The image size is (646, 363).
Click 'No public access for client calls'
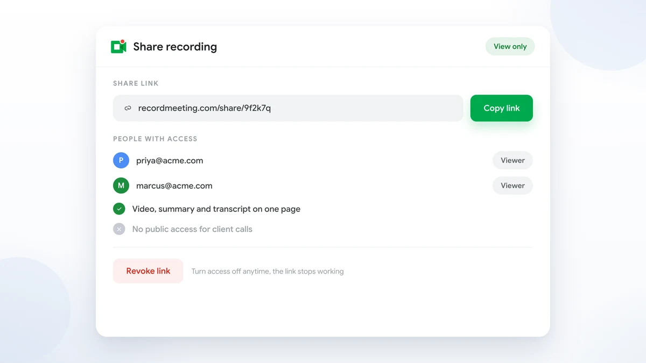[192, 229]
